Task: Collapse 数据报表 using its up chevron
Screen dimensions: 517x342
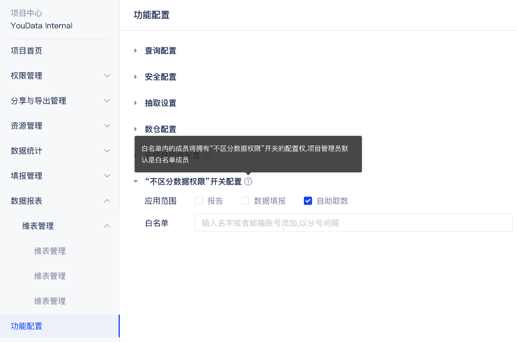Action: [107, 201]
